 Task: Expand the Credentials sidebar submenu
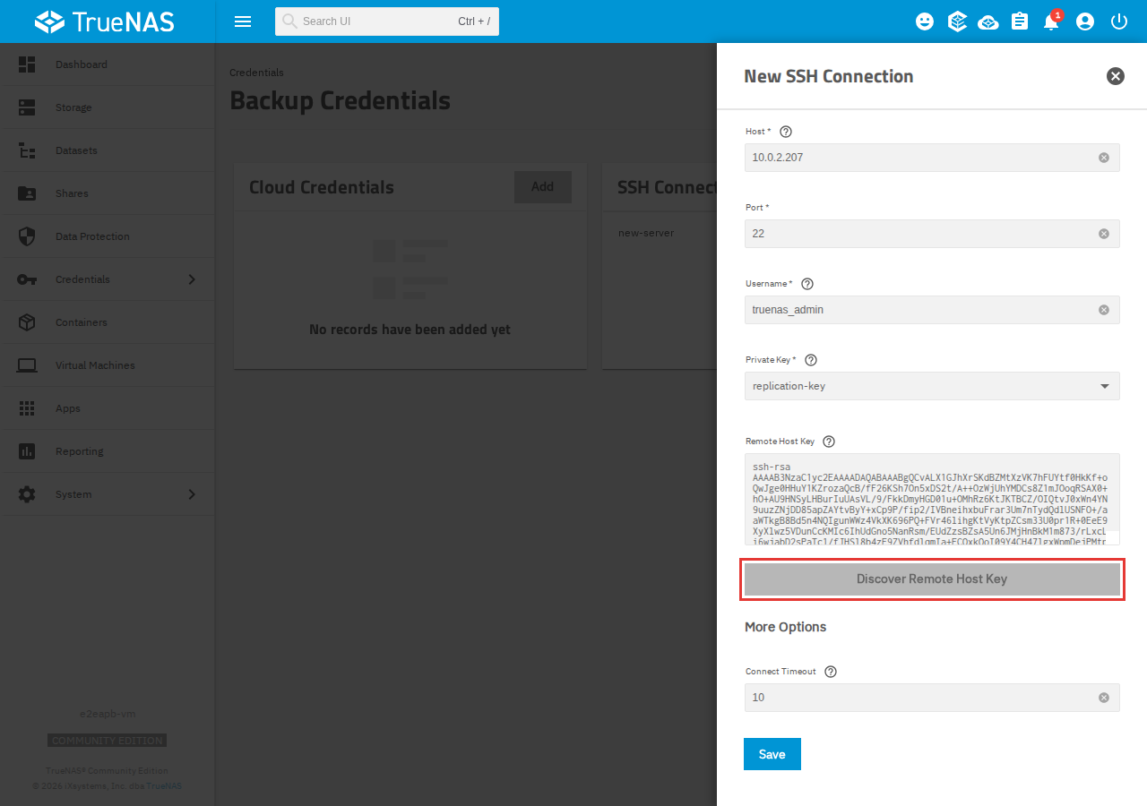click(x=191, y=279)
